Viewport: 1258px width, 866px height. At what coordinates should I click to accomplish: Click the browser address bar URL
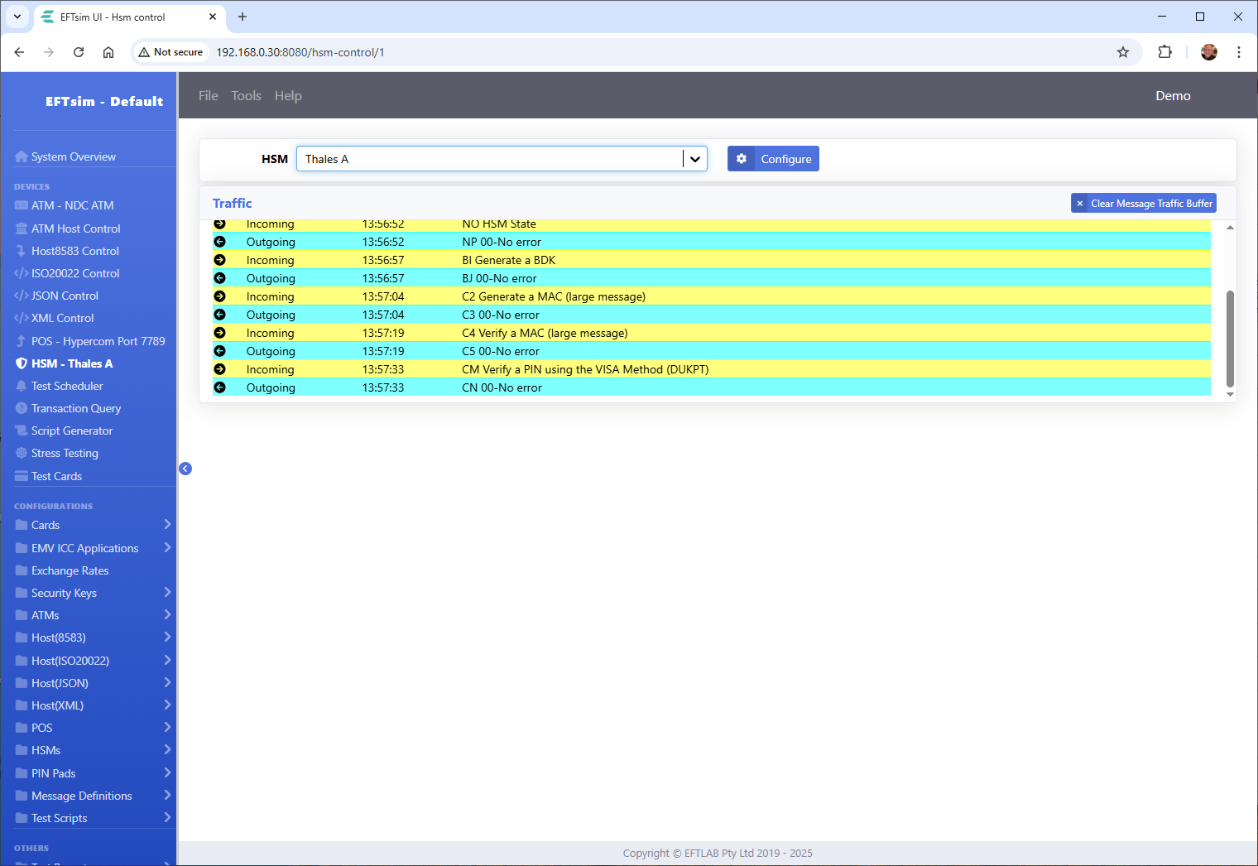(x=300, y=52)
